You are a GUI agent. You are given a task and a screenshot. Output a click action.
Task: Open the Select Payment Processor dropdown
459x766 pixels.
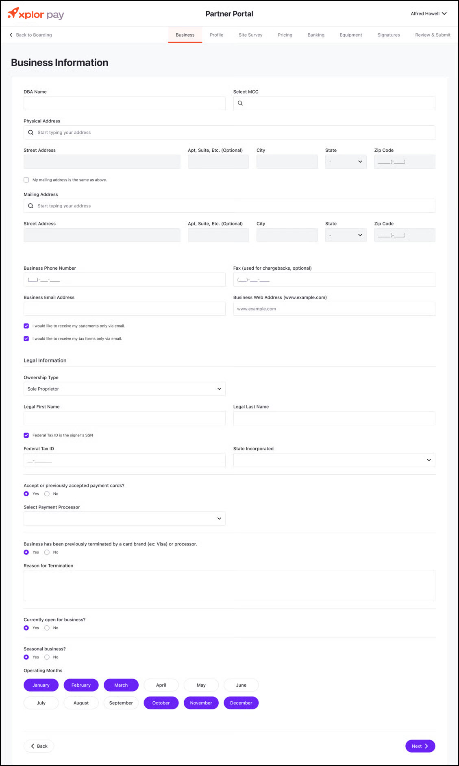point(124,519)
